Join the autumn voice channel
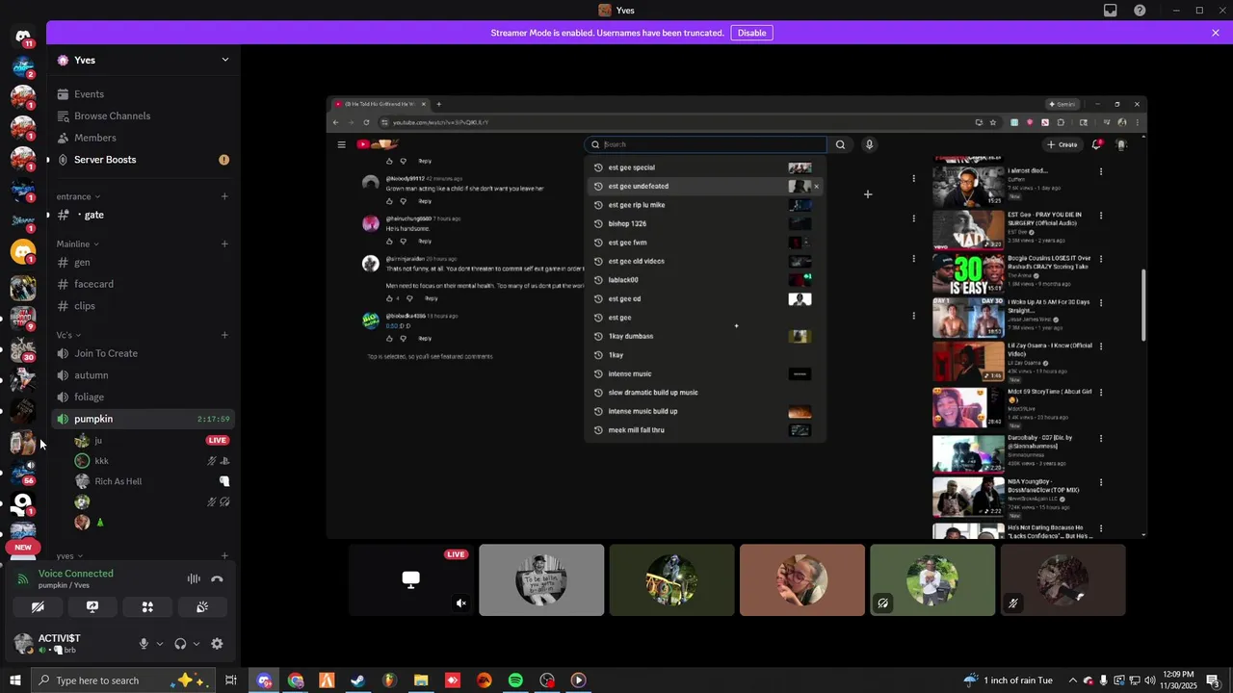Viewport: 1233px width, 693px height. 143,375
